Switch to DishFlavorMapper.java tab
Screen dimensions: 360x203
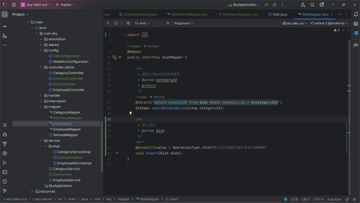tap(187, 14)
